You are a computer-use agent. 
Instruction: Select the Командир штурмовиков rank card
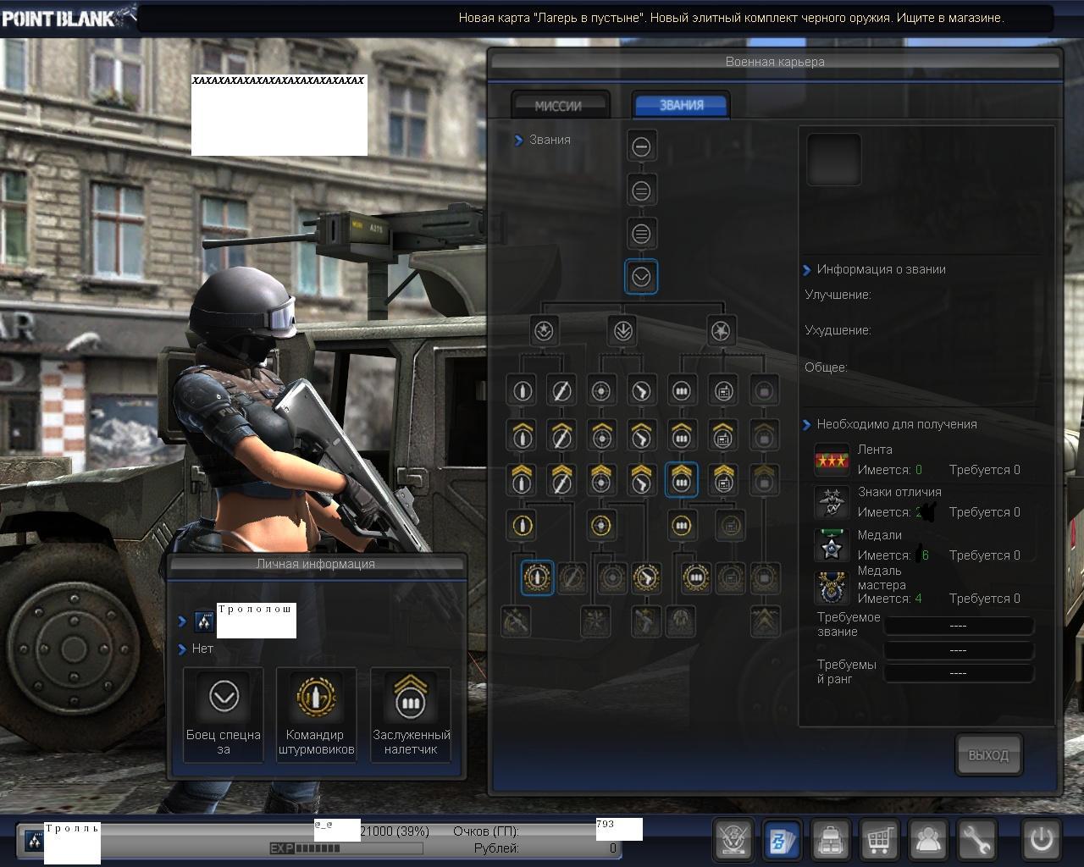(316, 714)
